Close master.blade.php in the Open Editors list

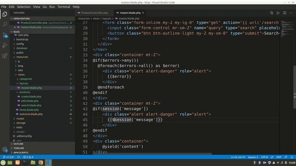(x=15, y=27)
